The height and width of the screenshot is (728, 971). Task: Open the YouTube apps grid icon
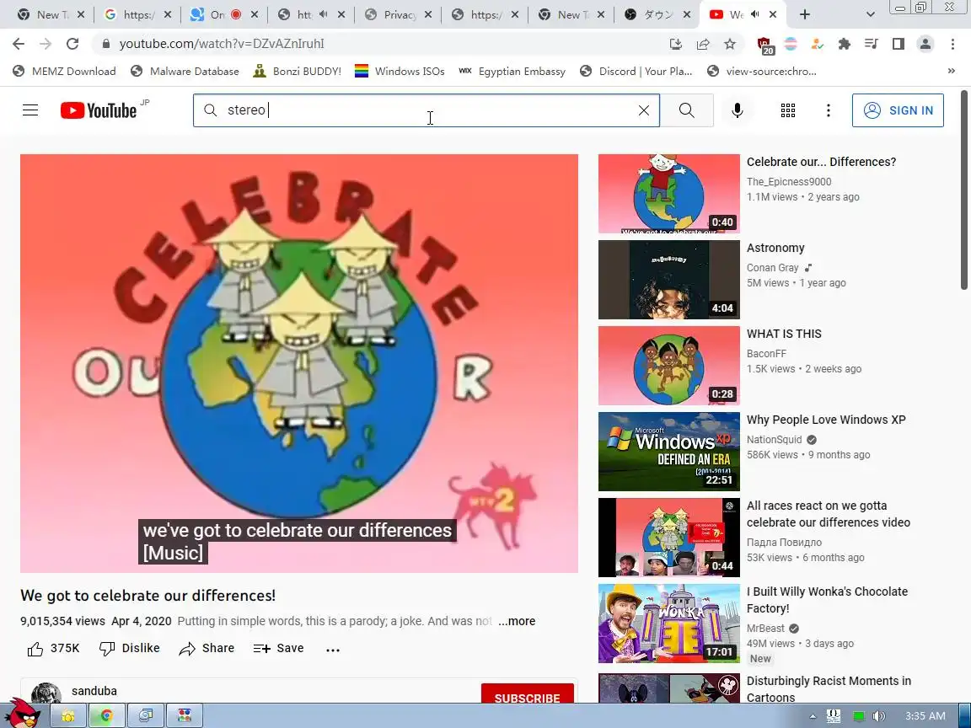pyautogui.click(x=788, y=110)
